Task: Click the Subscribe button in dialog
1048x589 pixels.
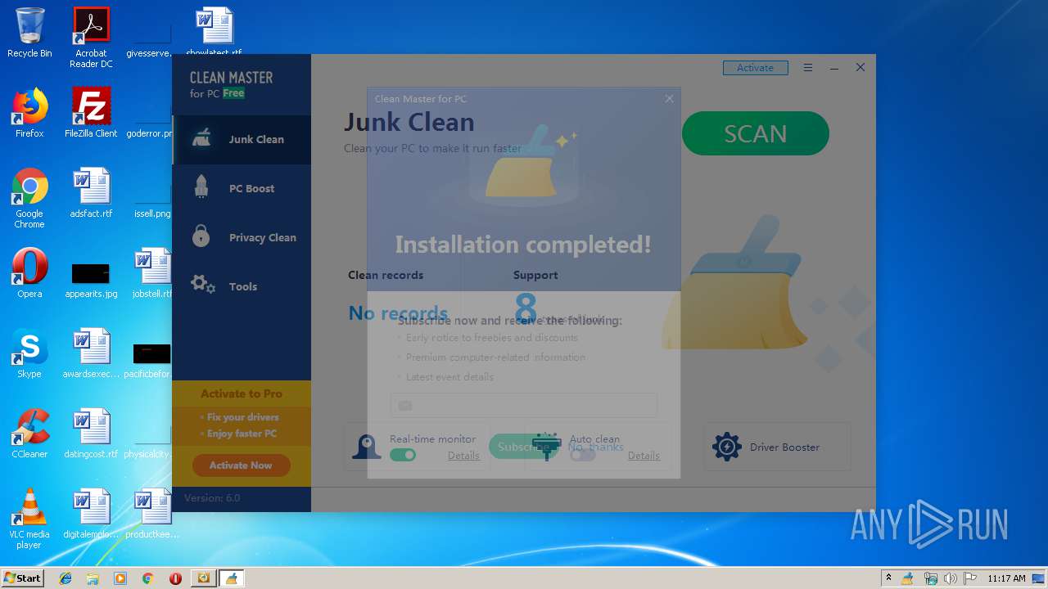Action: click(523, 447)
